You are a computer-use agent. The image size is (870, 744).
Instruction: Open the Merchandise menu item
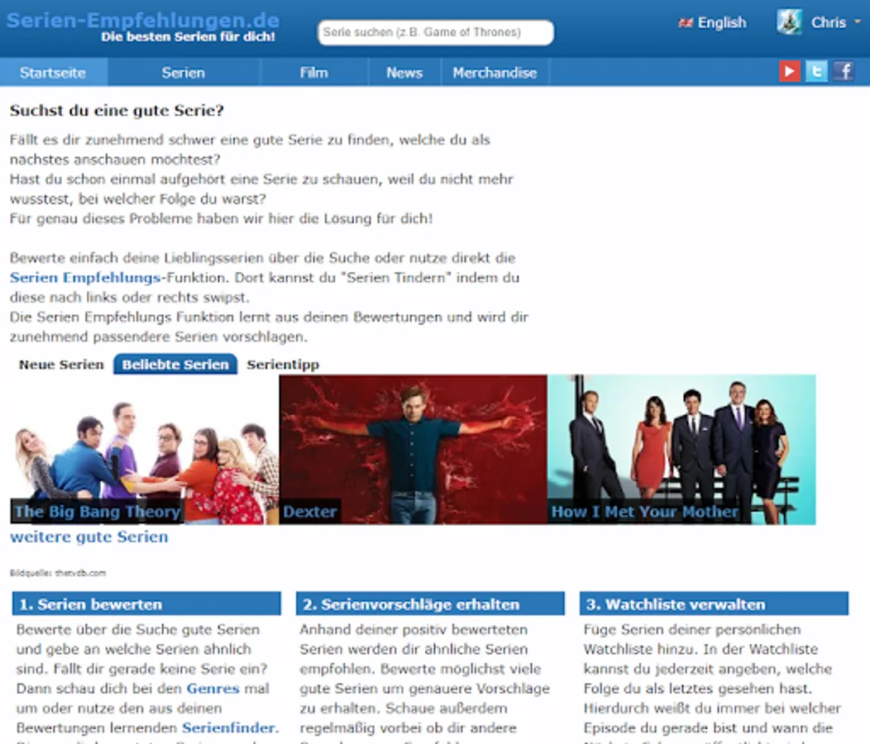pyautogui.click(x=495, y=73)
